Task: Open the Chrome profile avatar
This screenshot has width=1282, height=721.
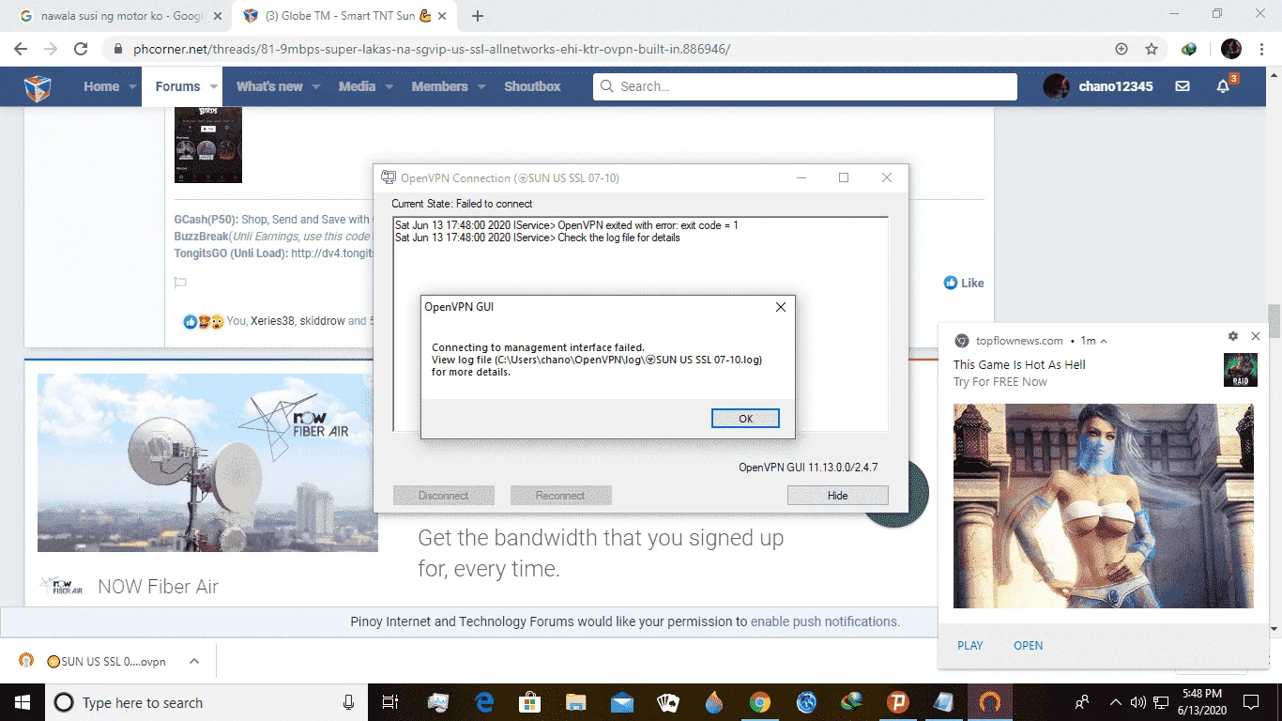Action: [x=1231, y=49]
